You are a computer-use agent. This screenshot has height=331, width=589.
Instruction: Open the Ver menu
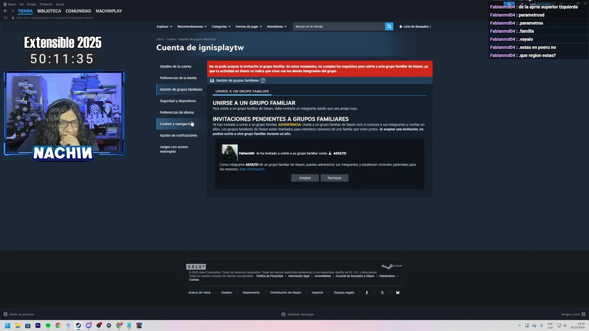(21, 4)
